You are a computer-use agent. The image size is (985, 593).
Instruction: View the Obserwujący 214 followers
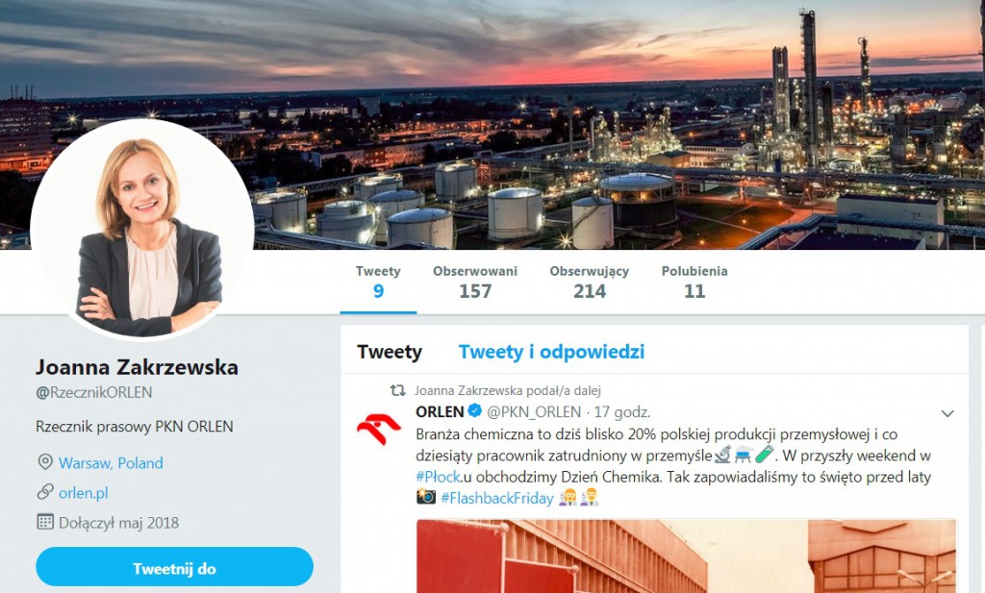point(590,282)
